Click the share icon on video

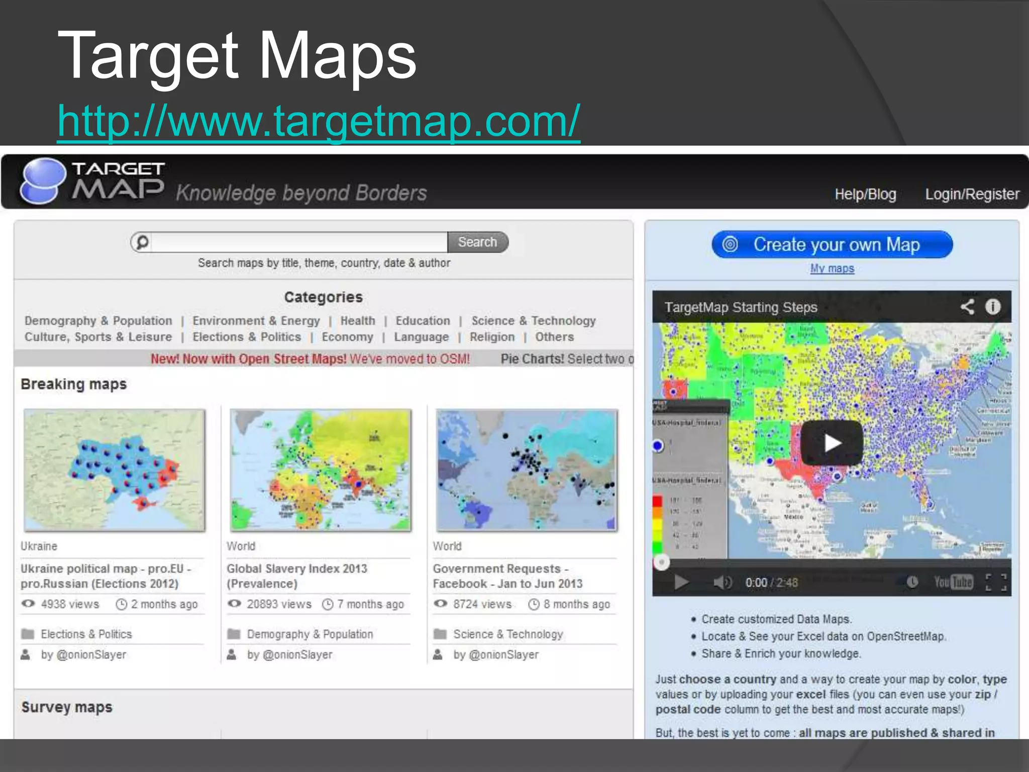[x=967, y=307]
